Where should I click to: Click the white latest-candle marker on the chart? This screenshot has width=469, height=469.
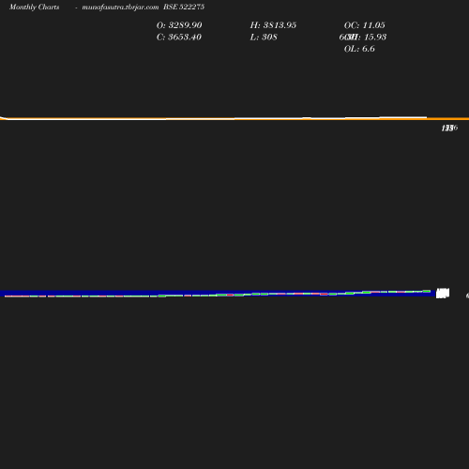tap(443, 293)
